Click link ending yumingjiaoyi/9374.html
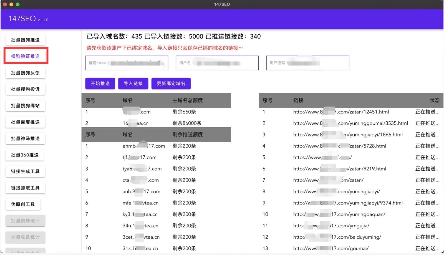Viewport: 444px width, 255px height. tap(348, 203)
